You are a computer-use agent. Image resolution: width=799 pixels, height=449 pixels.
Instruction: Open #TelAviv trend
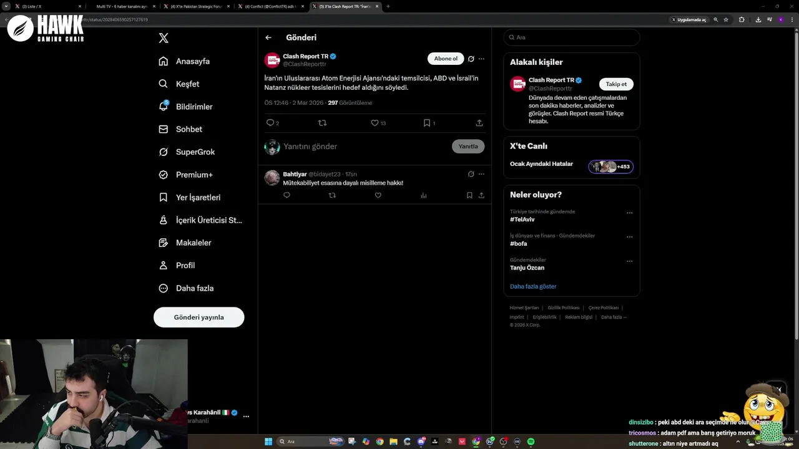(522, 220)
